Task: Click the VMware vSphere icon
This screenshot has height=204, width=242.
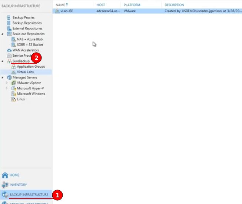Action: click(x=14, y=83)
